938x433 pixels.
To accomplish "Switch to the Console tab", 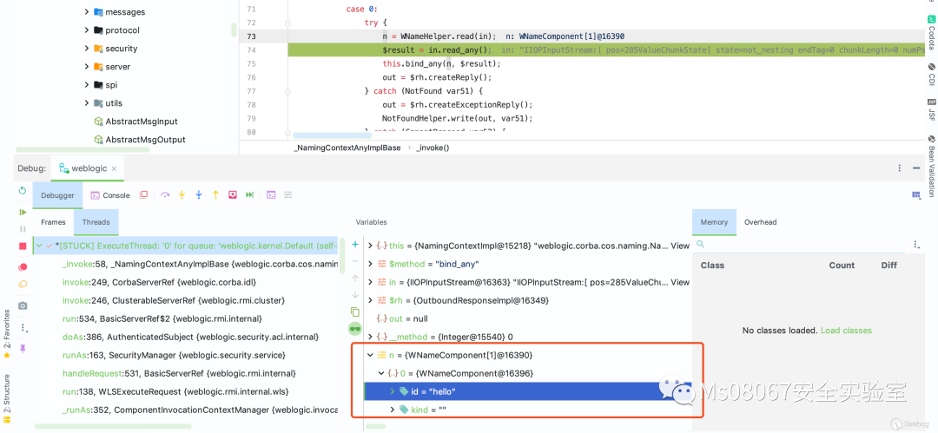I will (x=110, y=195).
